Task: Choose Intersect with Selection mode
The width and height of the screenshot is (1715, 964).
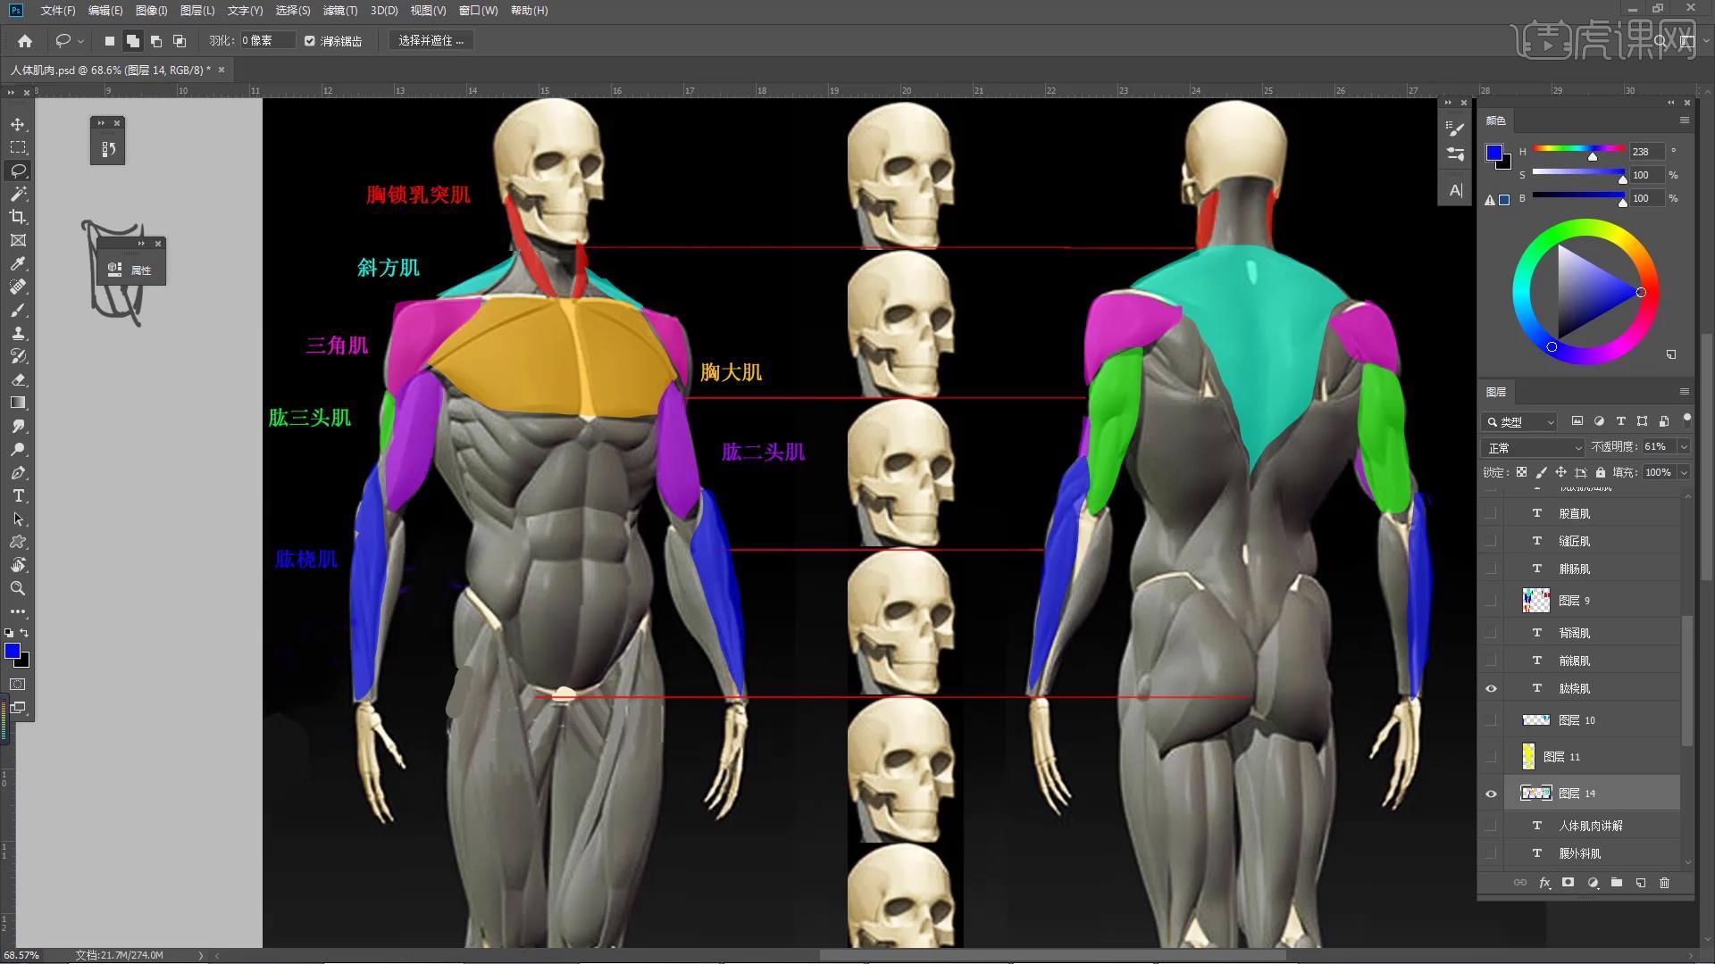Action: pyautogui.click(x=179, y=41)
